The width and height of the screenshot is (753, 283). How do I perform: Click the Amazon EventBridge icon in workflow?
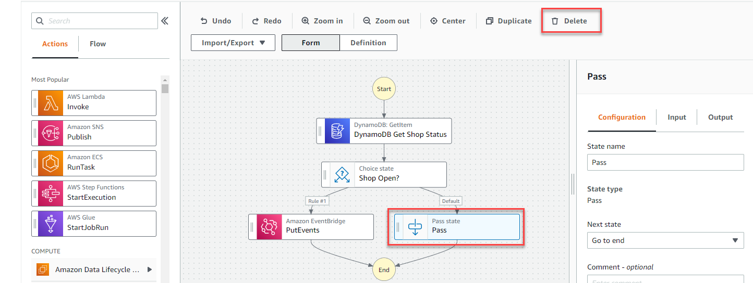click(x=269, y=227)
